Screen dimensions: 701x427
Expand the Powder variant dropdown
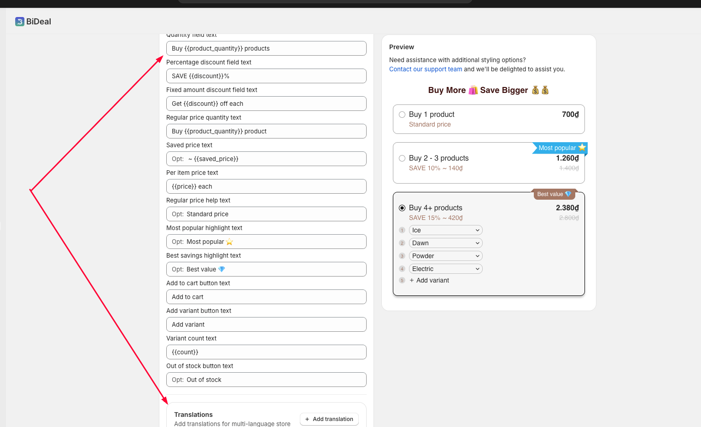tap(445, 256)
